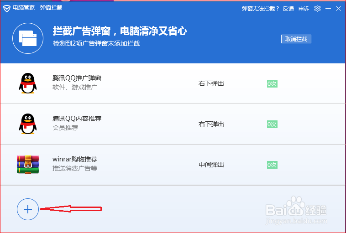The image size is (346, 233).
Task: Click the 检测到2项广告弹窗未添加拦截 status text
Action: pyautogui.click(x=96, y=43)
